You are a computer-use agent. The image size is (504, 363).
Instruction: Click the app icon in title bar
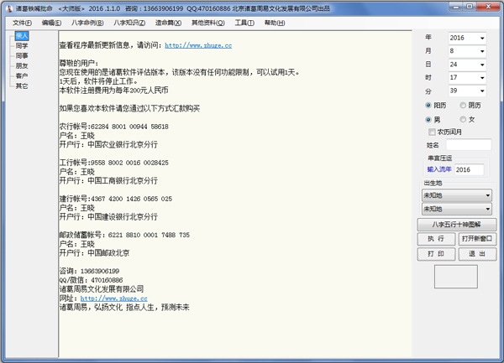(8, 8)
